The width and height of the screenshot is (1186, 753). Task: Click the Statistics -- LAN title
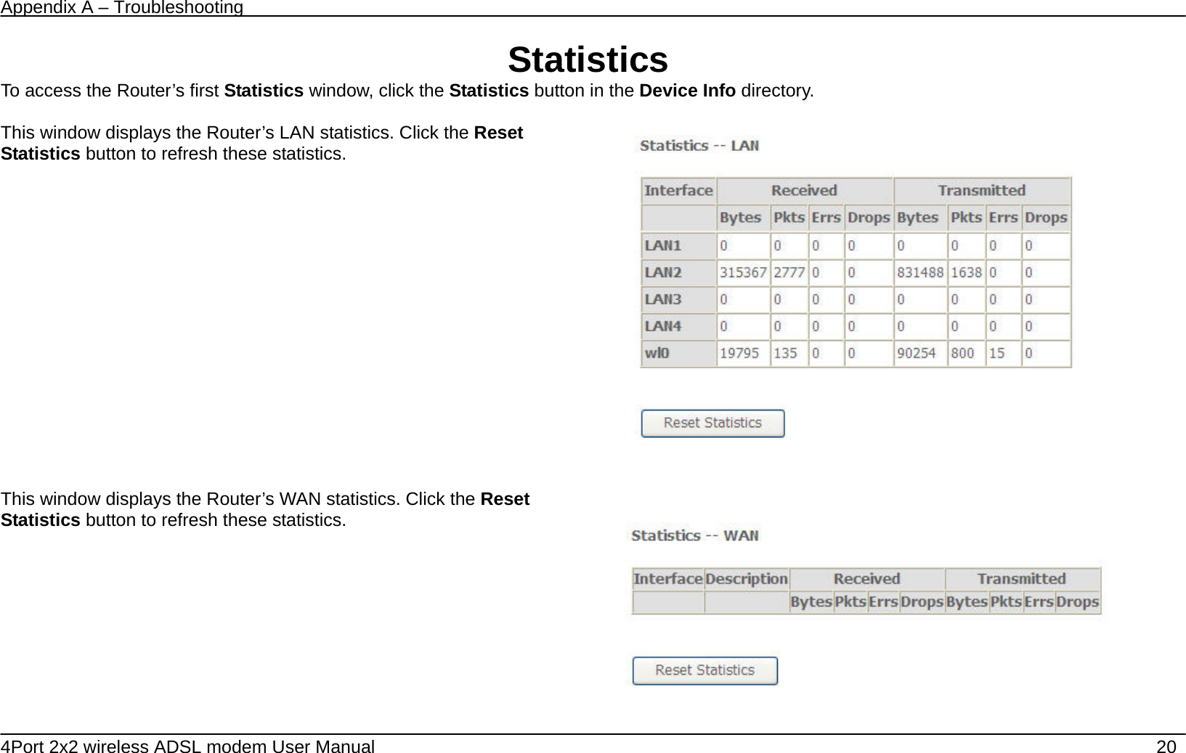click(x=699, y=146)
